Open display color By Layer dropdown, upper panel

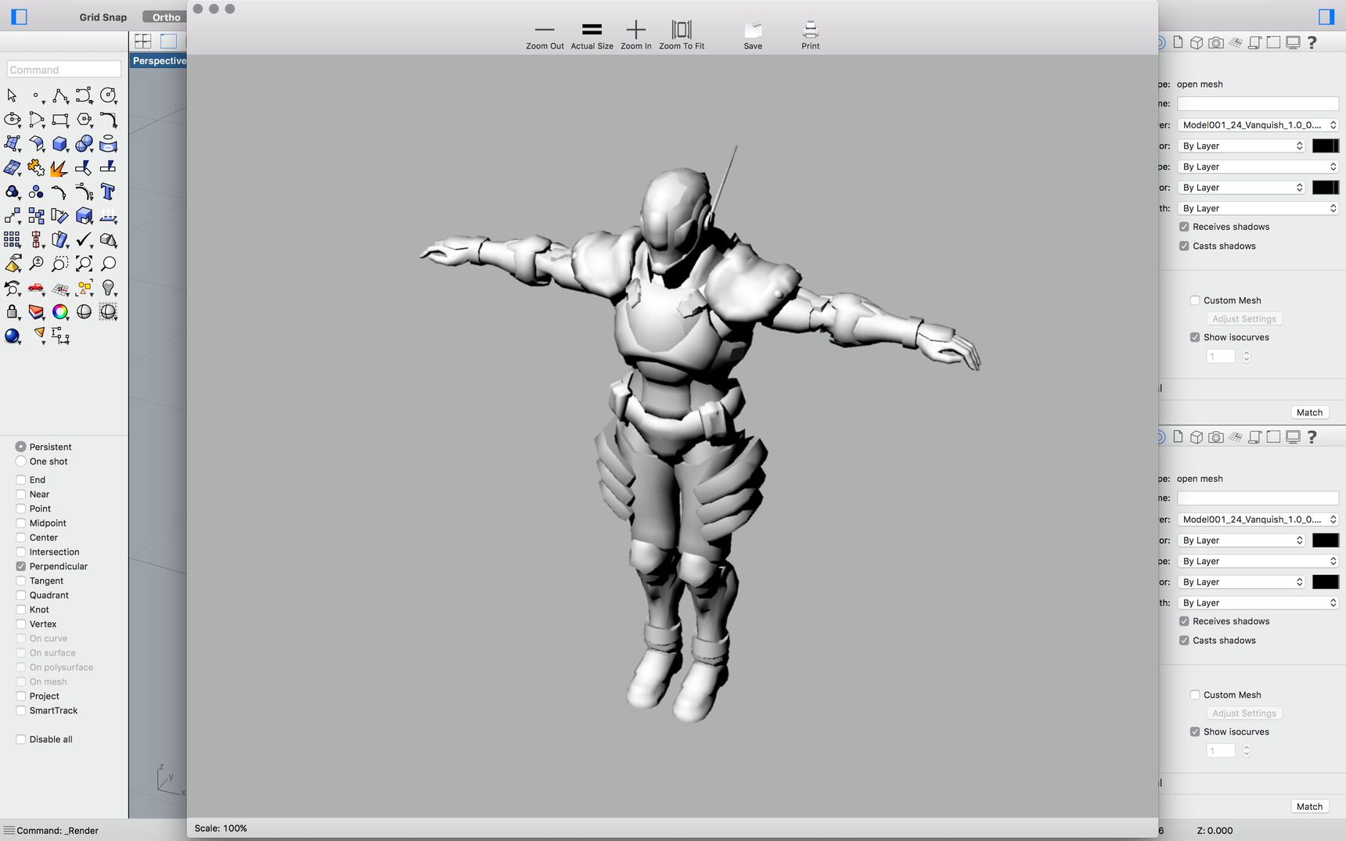[1242, 146]
